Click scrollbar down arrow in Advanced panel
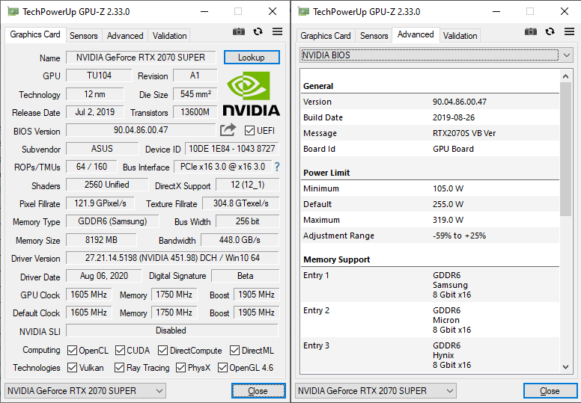The height and width of the screenshot is (403, 581). [x=565, y=367]
